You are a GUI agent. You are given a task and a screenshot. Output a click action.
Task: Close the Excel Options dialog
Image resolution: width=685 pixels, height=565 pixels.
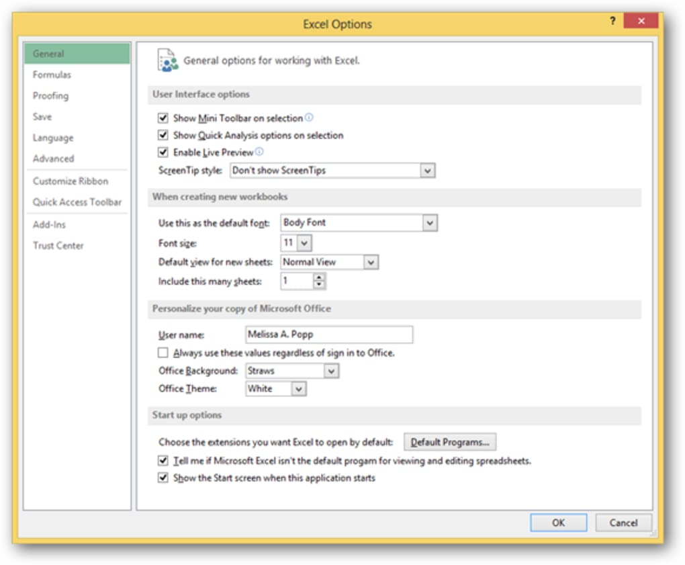[x=641, y=21]
